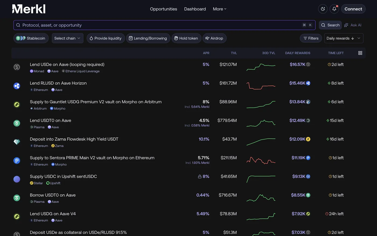Click the Ask AI sparkle icon
This screenshot has width=377, height=236.
pyautogui.click(x=346, y=25)
